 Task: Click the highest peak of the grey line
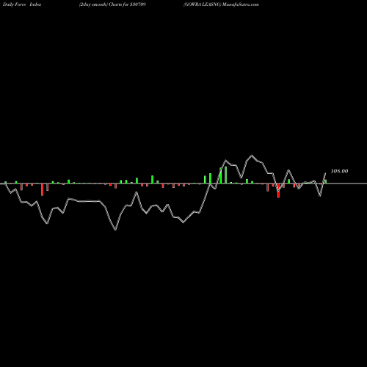pyautogui.click(x=252, y=156)
